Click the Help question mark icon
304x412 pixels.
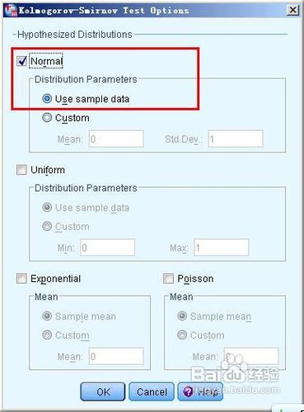(x=188, y=391)
